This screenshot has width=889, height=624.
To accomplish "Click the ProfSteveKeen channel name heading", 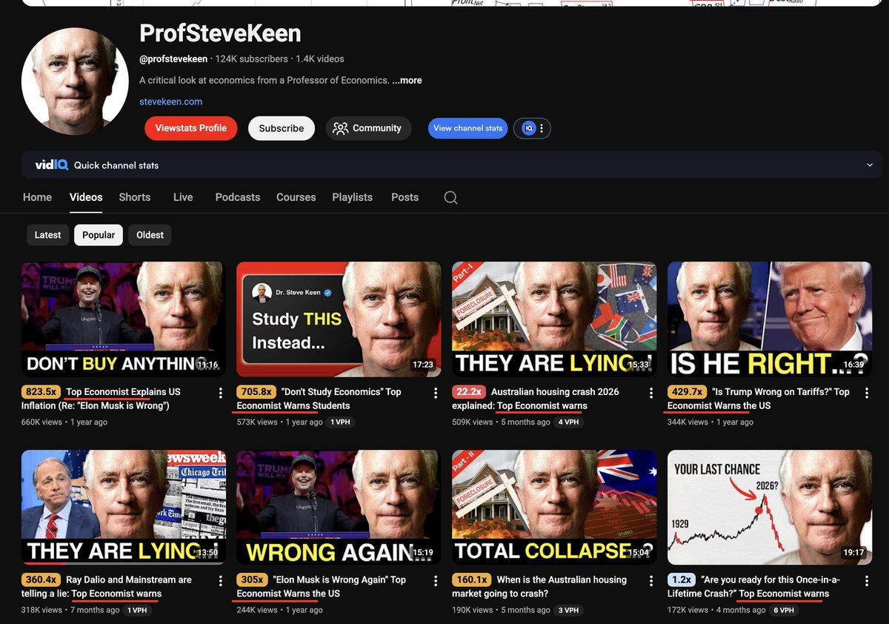I will point(220,33).
